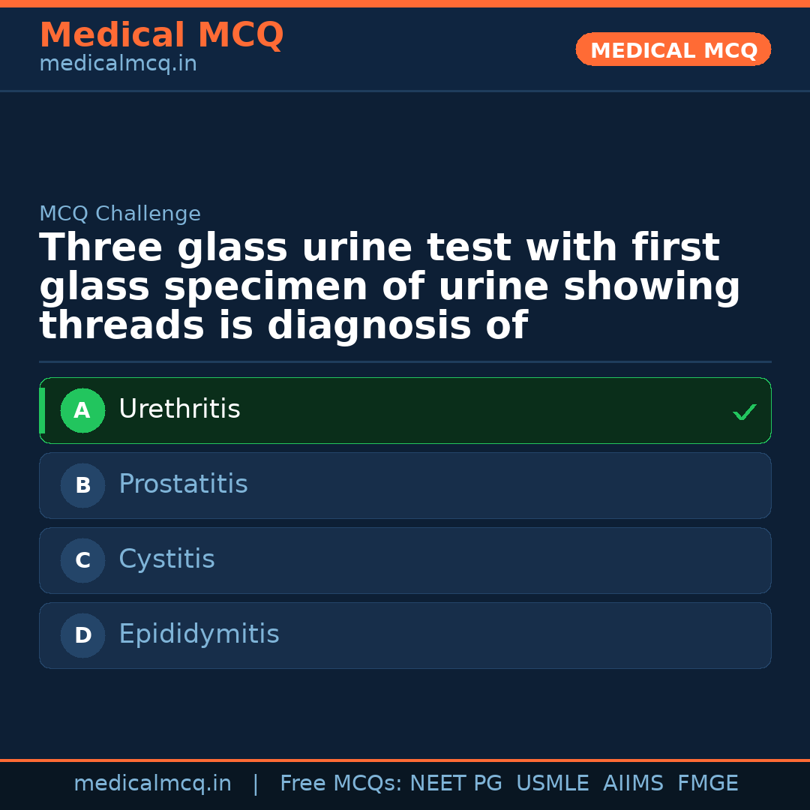Click the orange MEDICAL MCQ badge
This screenshot has height=810, width=810.
(673, 50)
